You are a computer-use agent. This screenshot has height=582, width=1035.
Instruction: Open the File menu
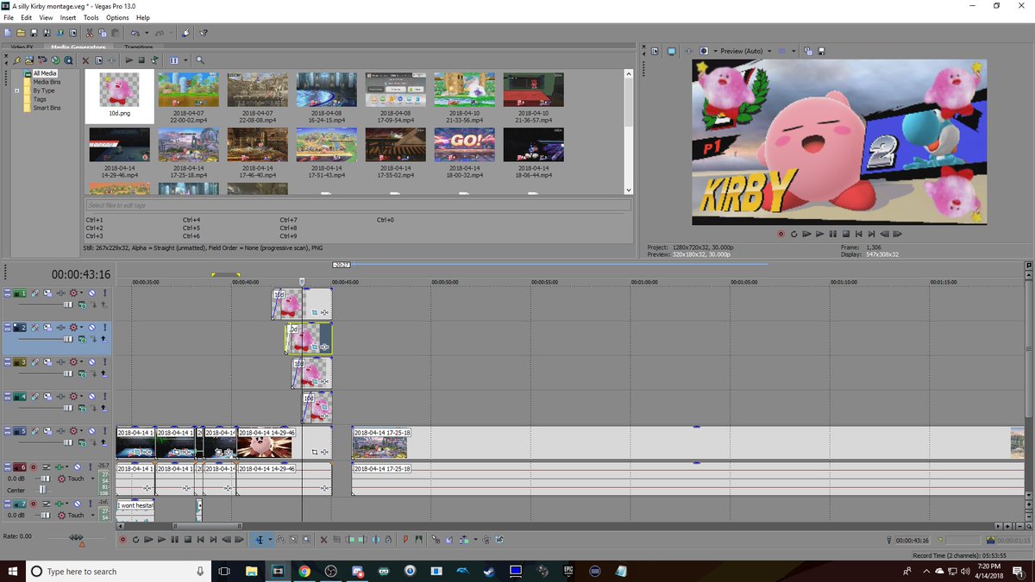coord(8,17)
